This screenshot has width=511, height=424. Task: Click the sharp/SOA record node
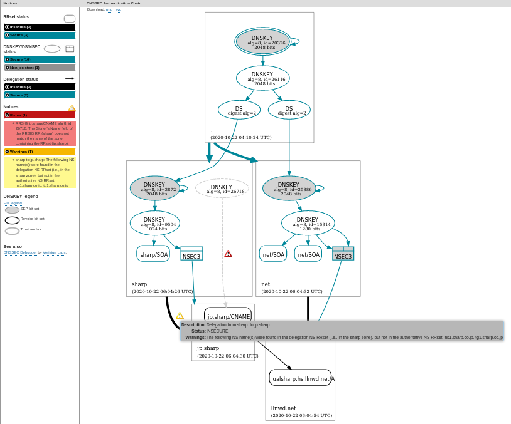click(153, 254)
